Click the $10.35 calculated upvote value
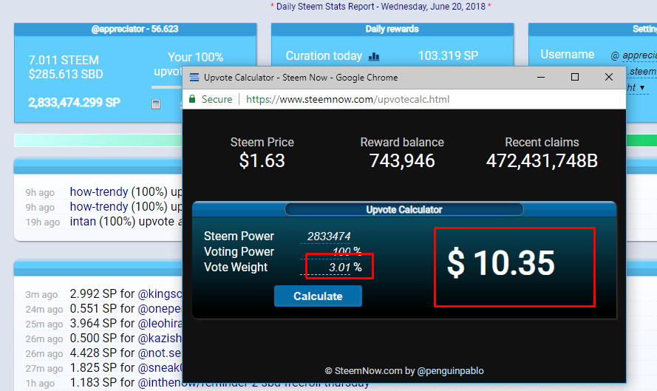This screenshot has height=391, width=657. (501, 263)
